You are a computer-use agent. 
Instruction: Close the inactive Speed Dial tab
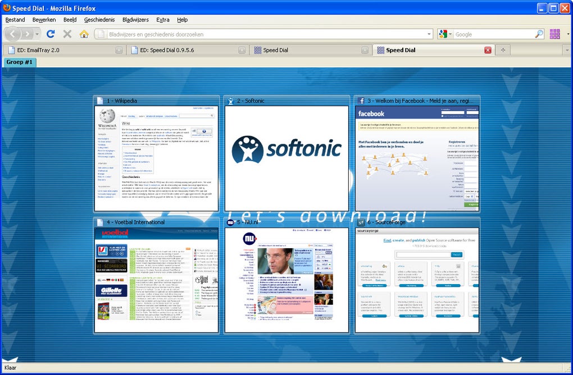point(365,51)
